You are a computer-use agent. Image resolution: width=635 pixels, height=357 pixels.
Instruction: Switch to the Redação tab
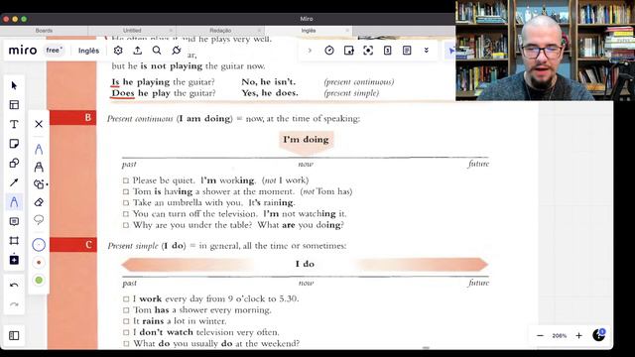pyautogui.click(x=220, y=31)
